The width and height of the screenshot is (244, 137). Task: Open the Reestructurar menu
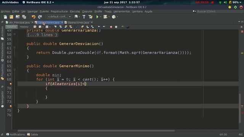[59, 11]
